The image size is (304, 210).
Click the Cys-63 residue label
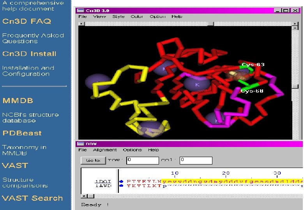pos(253,65)
